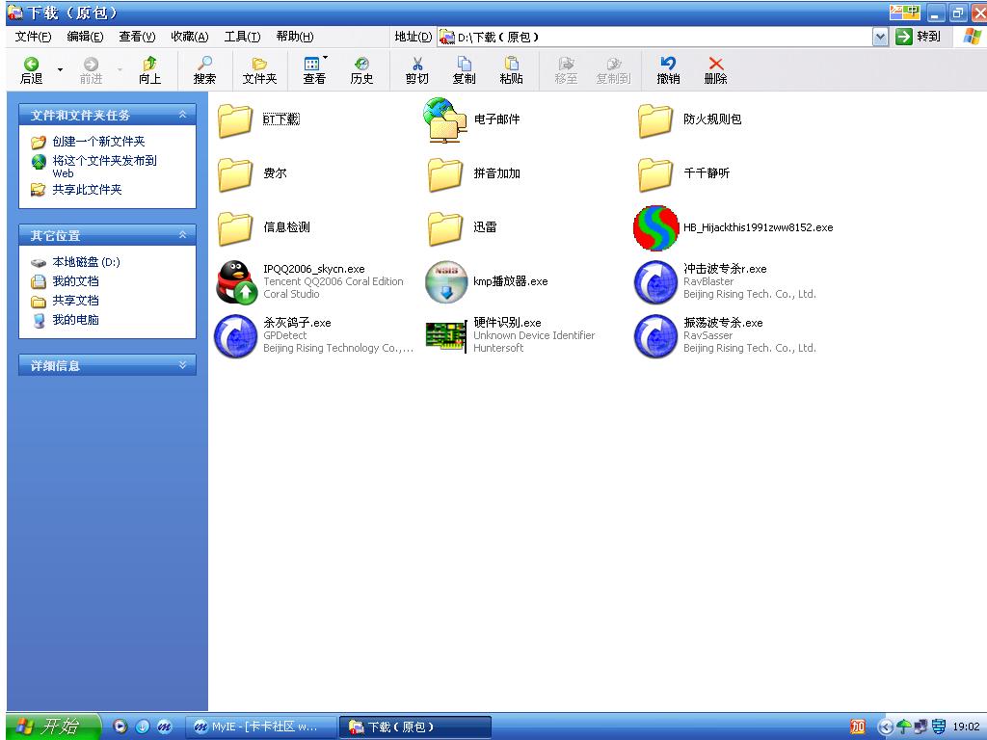Screen dimensions: 987x740
Task: Click the 历史 (History) toolbar icon
Action: coord(361,70)
